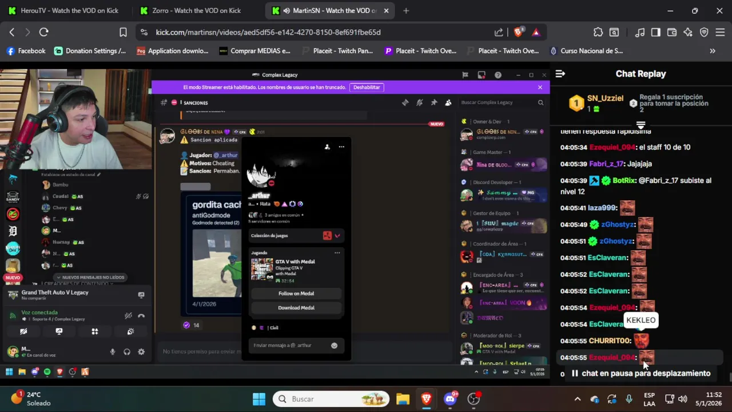The width and height of the screenshot is (732, 412).
Task: Toggle the browser sidebar panel icon
Action: click(x=656, y=33)
